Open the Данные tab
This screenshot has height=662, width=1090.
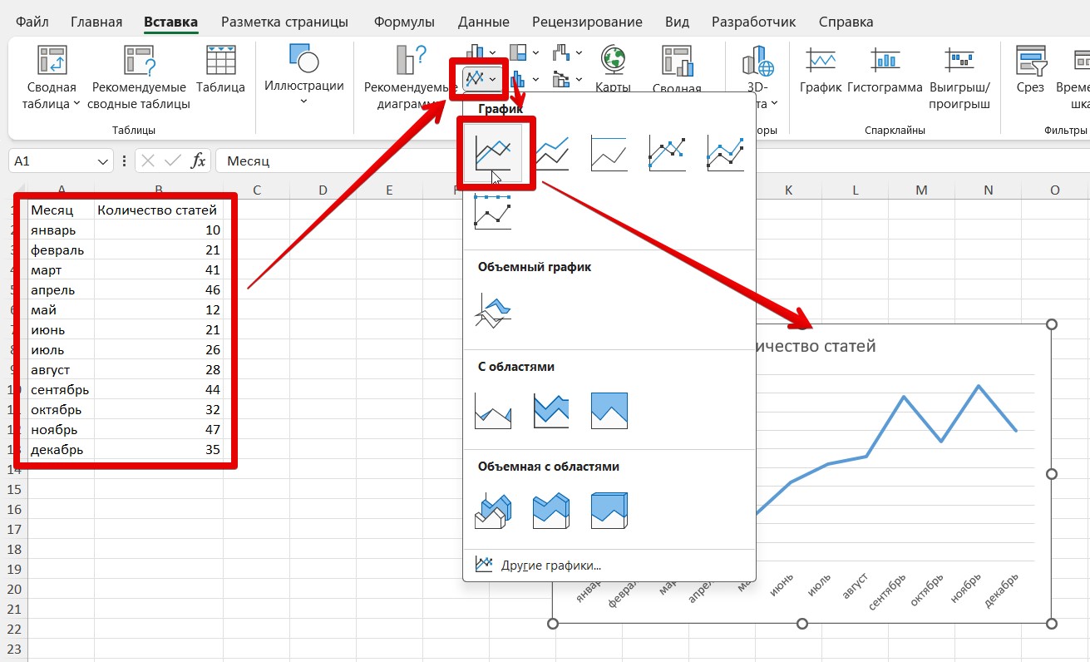483,22
